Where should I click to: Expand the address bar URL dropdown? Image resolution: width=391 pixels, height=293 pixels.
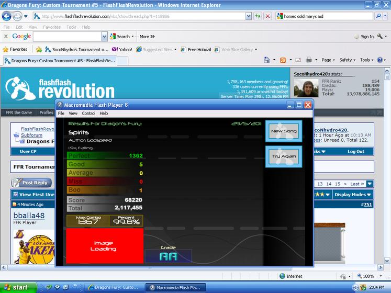coord(248,16)
